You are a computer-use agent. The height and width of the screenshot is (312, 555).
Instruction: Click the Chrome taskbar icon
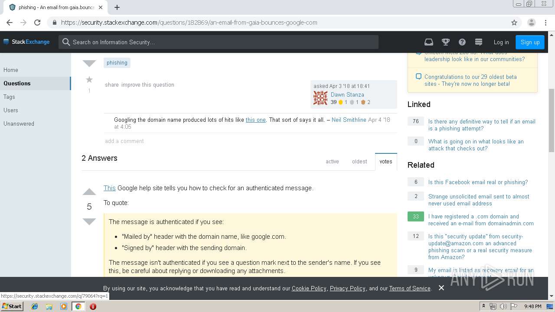78,306
